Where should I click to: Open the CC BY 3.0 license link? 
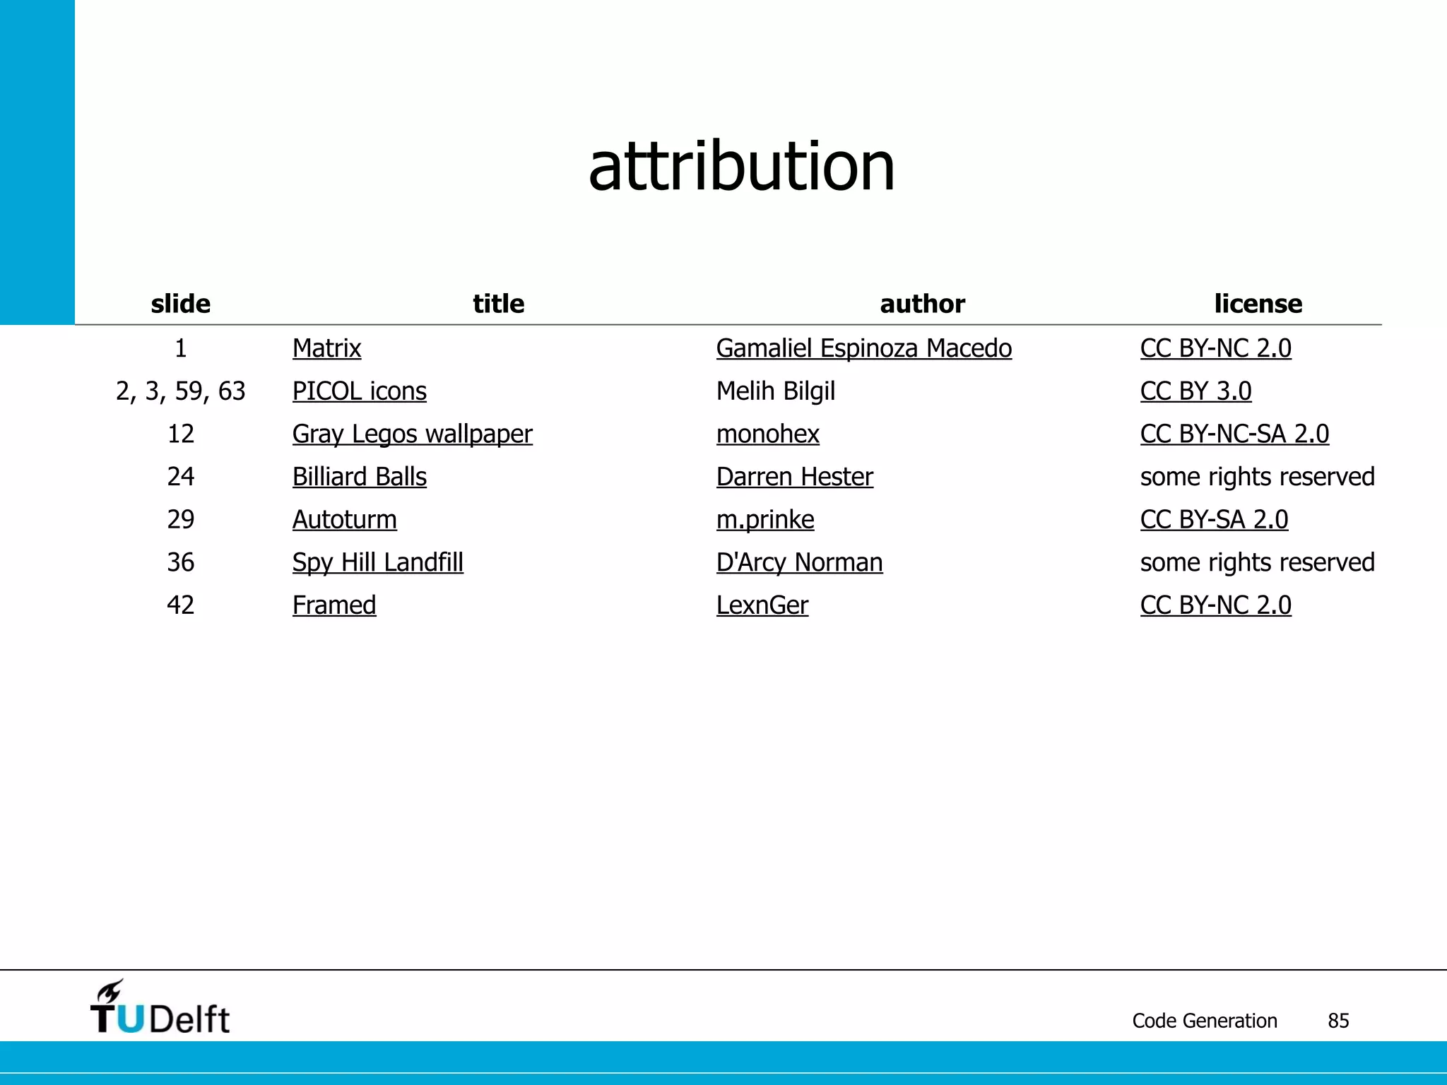pos(1196,391)
